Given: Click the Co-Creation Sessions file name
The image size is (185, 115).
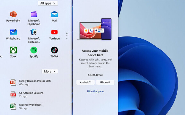Looking at the screenshot, I should (x=31, y=93).
